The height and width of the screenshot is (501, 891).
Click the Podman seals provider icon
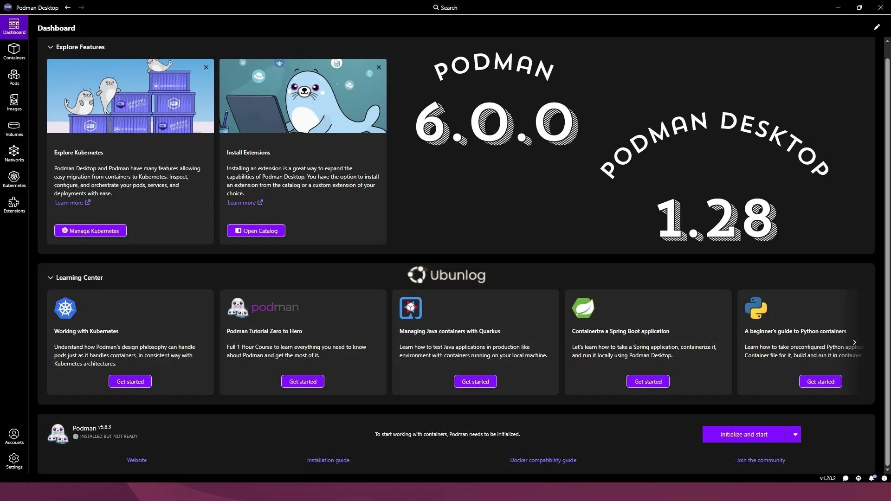pos(58,434)
